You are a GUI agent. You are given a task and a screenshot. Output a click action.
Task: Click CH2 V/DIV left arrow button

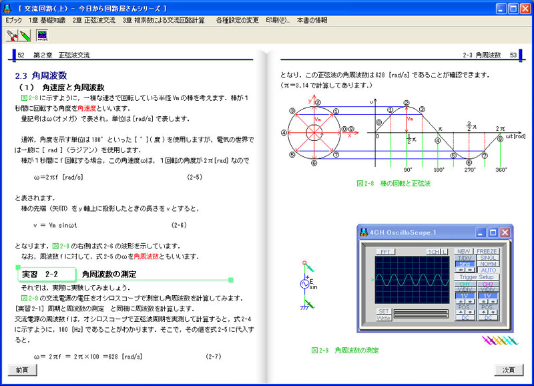pyautogui.click(x=483, y=301)
